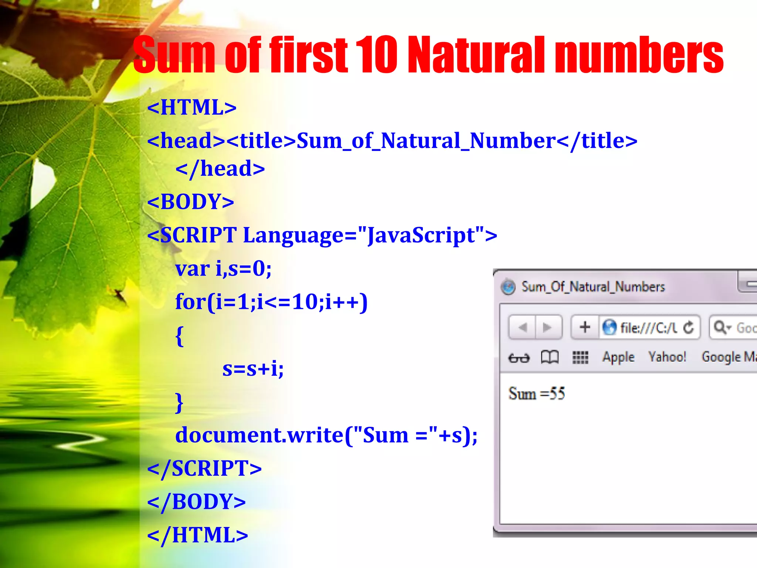Click the </head> closing tag line
This screenshot has height=568, width=757.
coord(220,169)
